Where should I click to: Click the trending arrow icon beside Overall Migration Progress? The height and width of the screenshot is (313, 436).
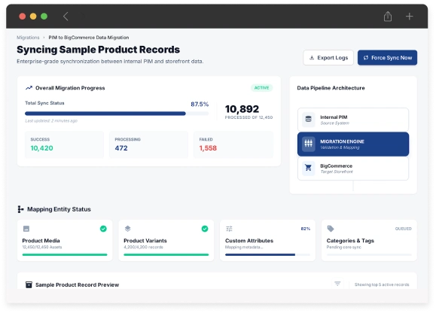(29, 88)
